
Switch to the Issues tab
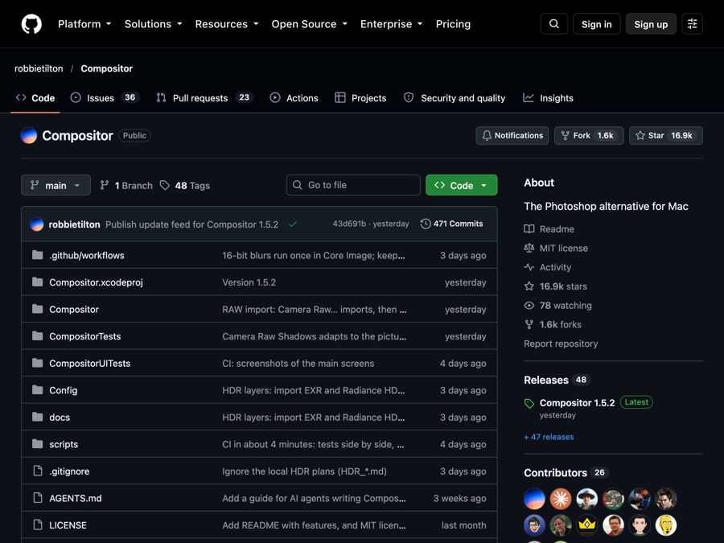pos(104,98)
